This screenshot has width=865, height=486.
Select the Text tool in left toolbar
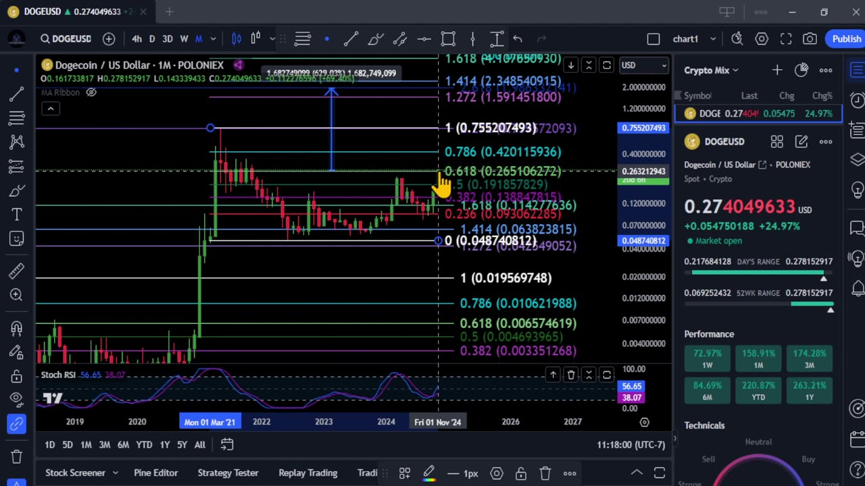click(16, 215)
